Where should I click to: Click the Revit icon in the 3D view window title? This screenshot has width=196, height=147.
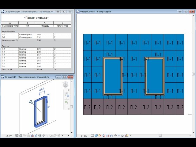pyautogui.click(x=2, y=77)
